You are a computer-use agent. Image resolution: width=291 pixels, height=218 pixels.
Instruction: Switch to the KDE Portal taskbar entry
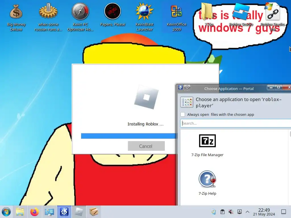64,212
